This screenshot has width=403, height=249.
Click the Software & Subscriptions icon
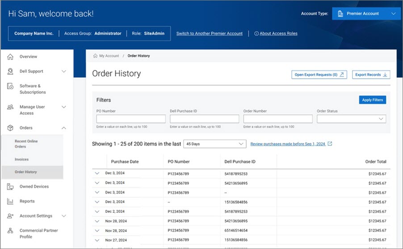[x=10, y=86]
